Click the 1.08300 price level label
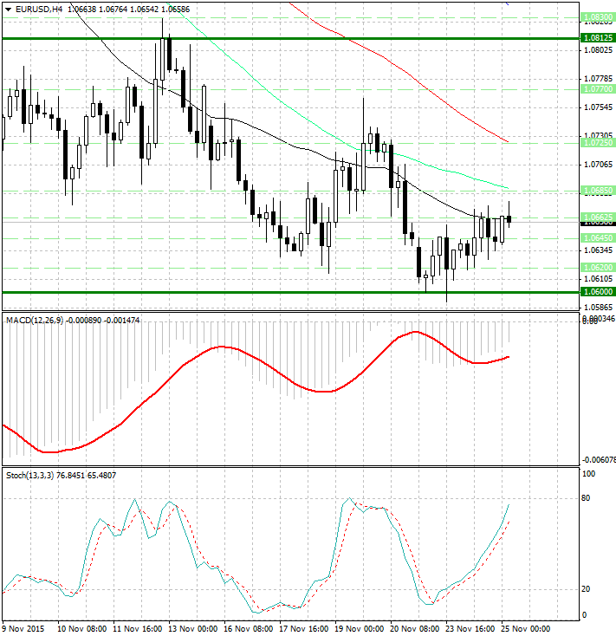616x636 pixels. click(598, 17)
